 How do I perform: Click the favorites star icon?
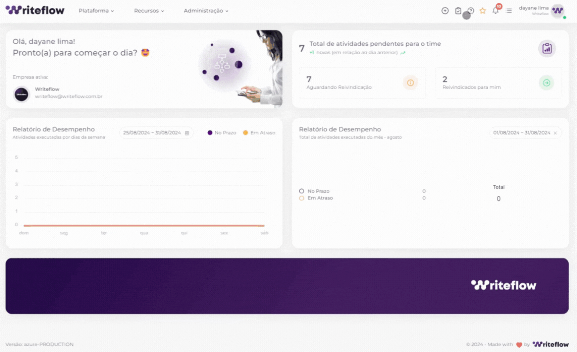tap(482, 11)
